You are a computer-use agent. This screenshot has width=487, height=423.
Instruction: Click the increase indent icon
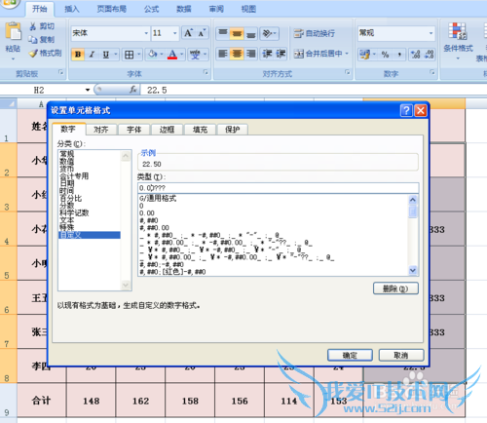[281, 54]
